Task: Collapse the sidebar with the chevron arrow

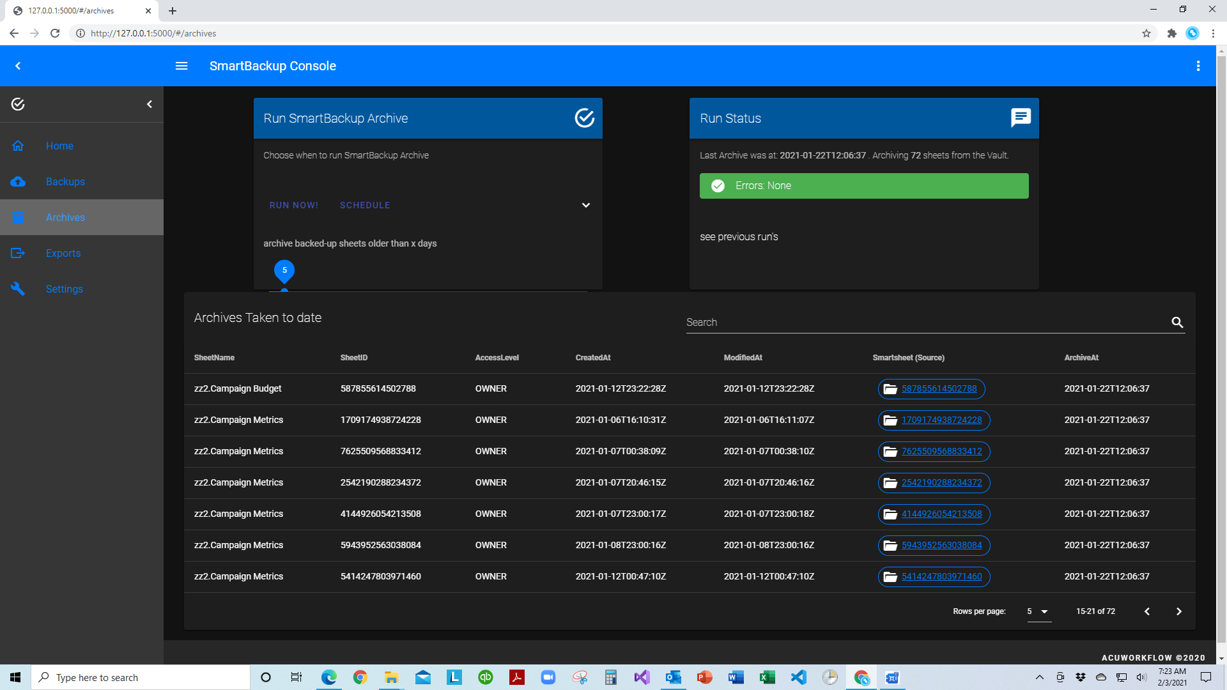Action: coord(150,104)
